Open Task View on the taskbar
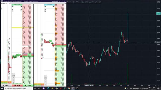The image size is (161, 90). (39, 88)
